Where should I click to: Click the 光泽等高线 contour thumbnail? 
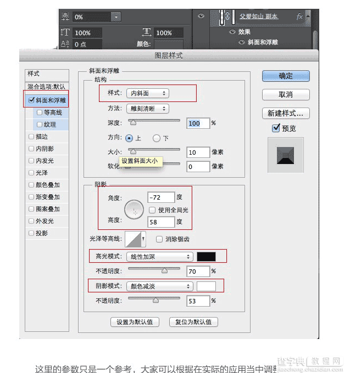pyautogui.click(x=133, y=239)
